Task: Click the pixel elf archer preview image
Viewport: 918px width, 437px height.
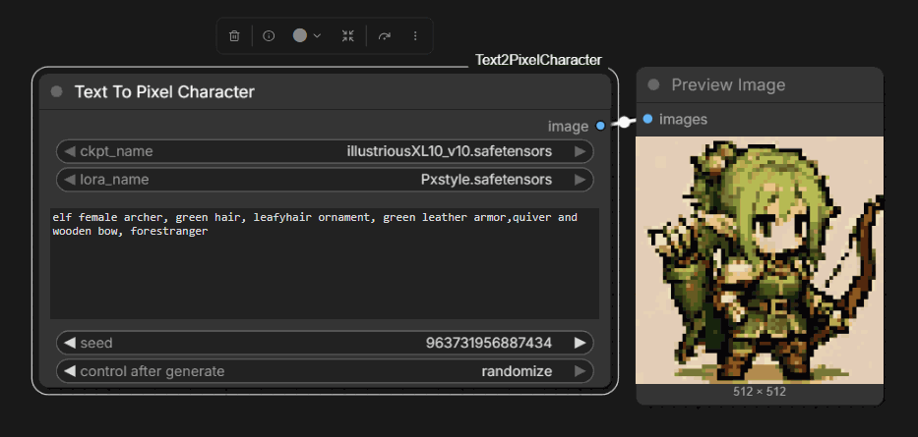Action: [760, 260]
